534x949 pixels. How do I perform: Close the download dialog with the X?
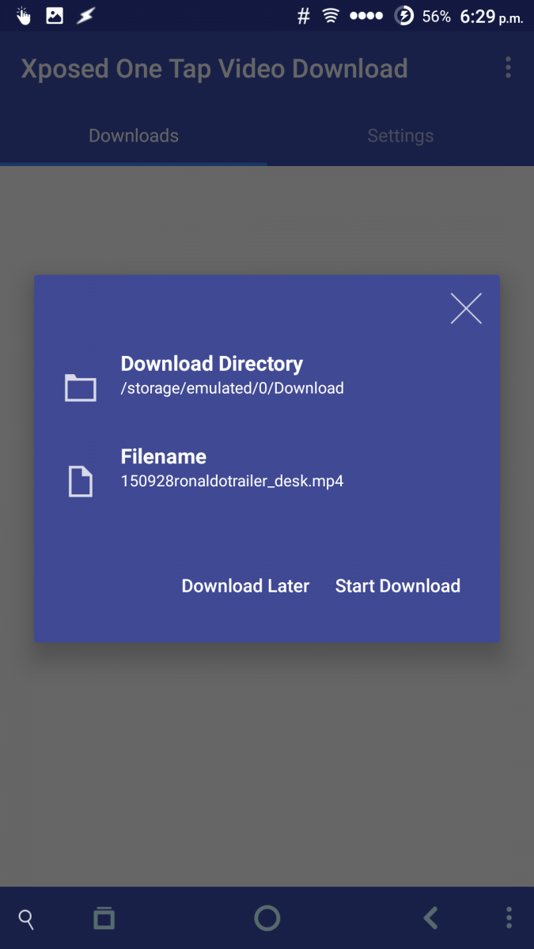click(466, 308)
